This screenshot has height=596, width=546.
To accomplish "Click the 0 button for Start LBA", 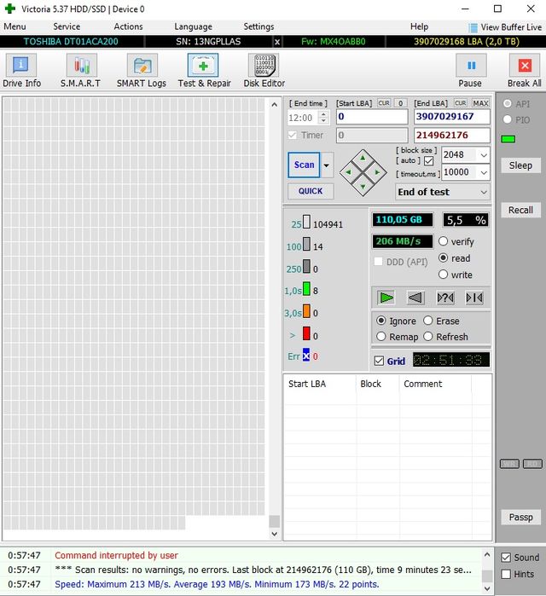I will pos(400,103).
